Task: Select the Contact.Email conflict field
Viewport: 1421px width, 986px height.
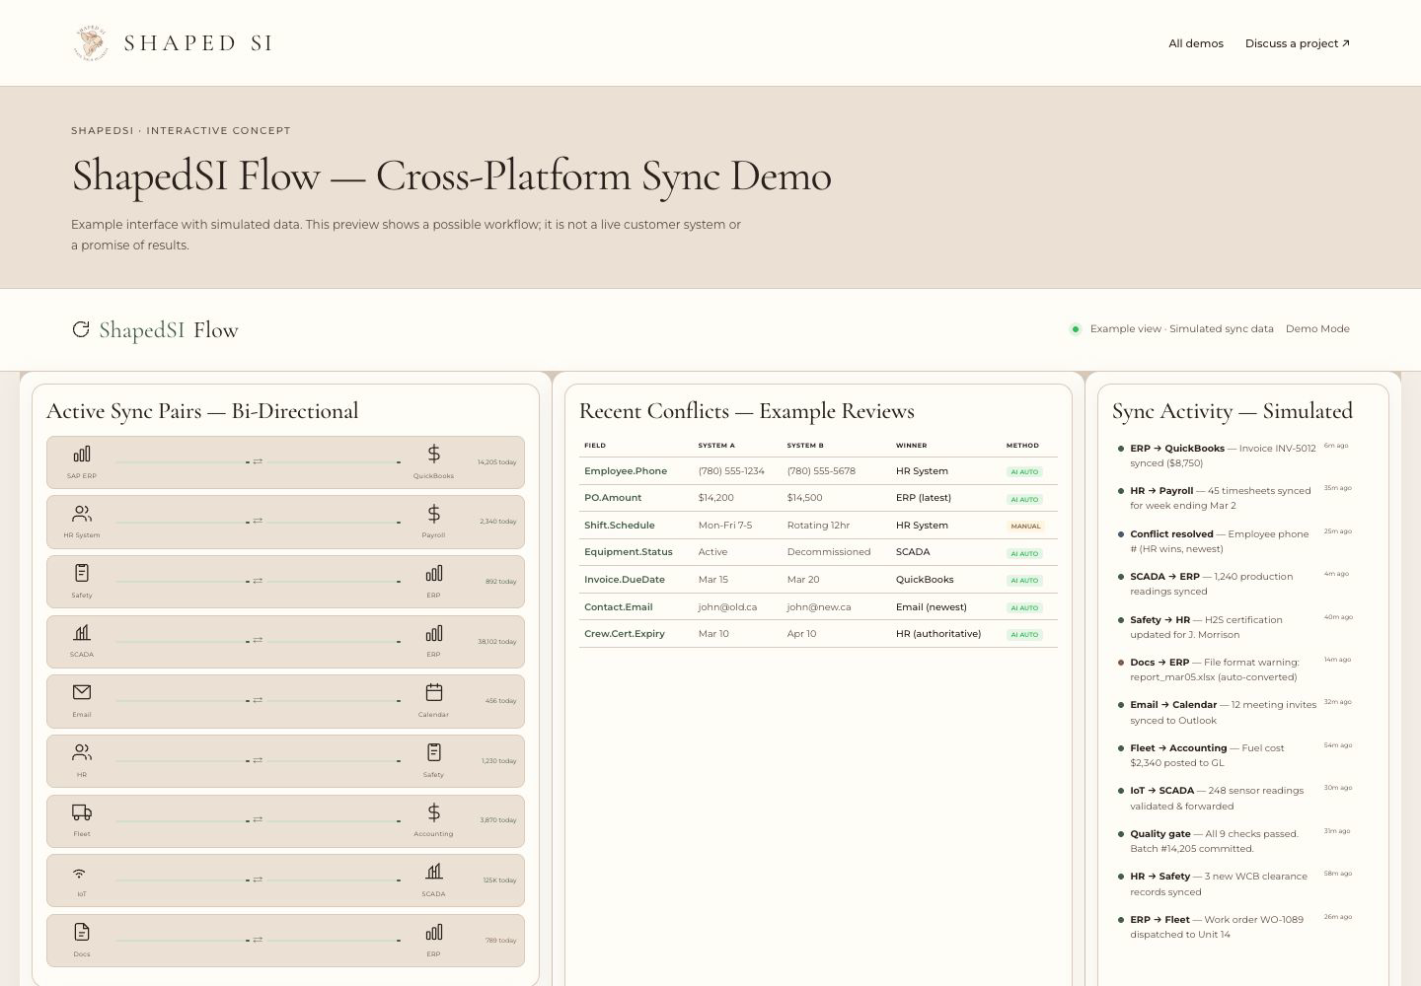Action: coord(619,607)
